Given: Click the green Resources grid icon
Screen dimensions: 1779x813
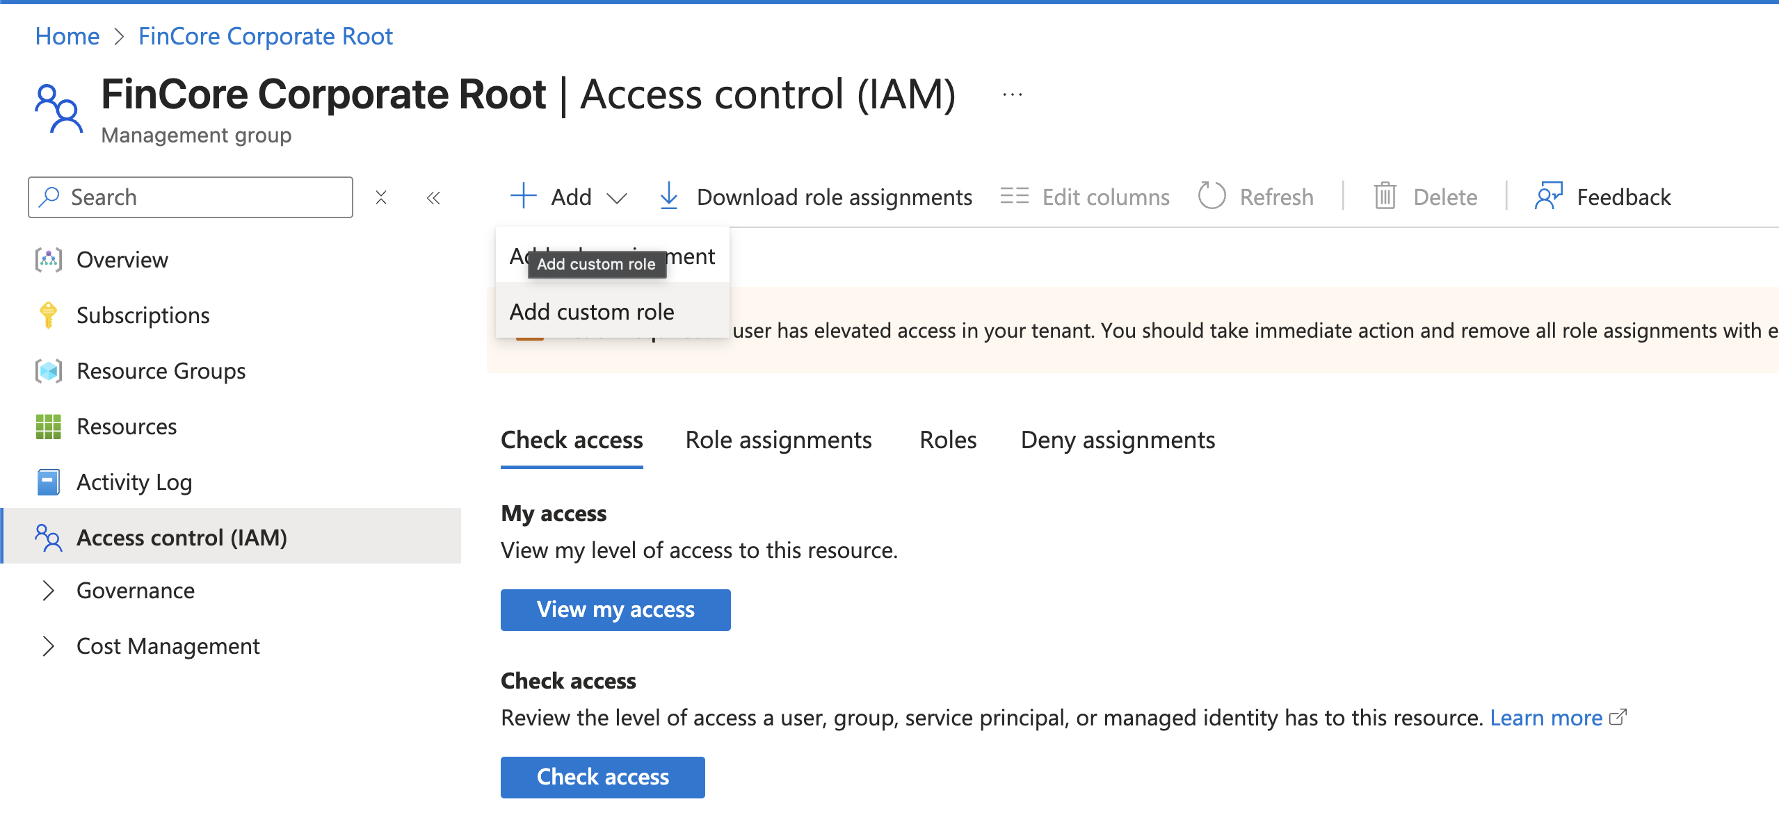Looking at the screenshot, I should [48, 427].
